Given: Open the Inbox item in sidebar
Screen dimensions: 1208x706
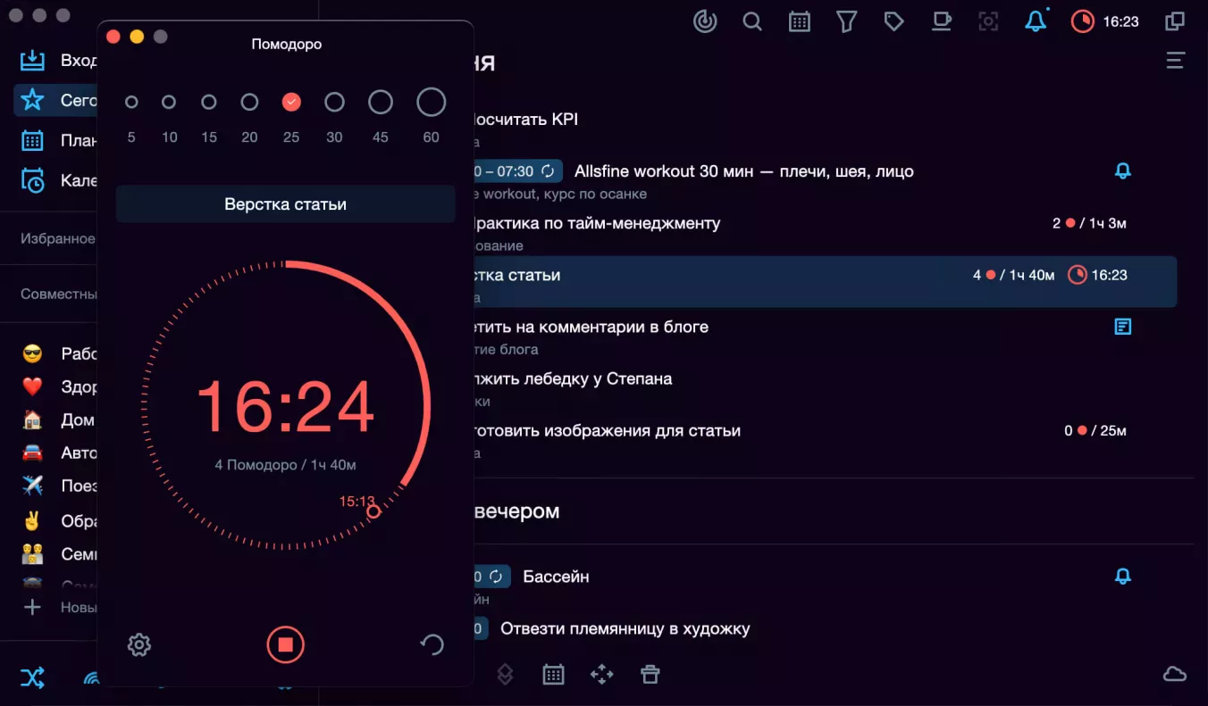Looking at the screenshot, I should coord(58,61).
